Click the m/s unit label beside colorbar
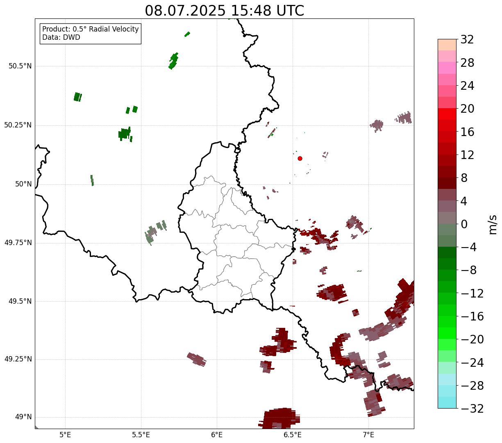This screenshot has width=502, height=443. [x=493, y=224]
